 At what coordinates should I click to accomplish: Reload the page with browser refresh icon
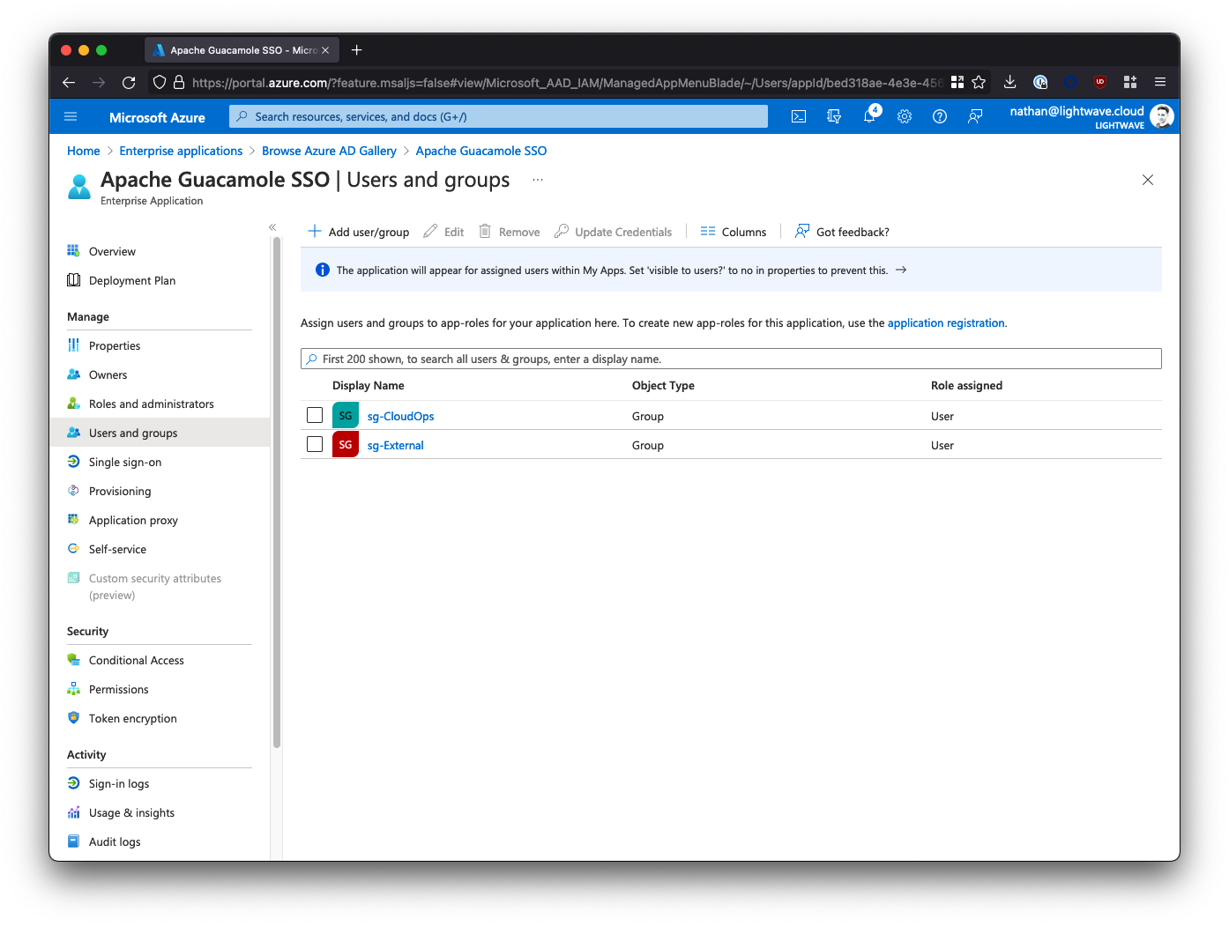129,82
